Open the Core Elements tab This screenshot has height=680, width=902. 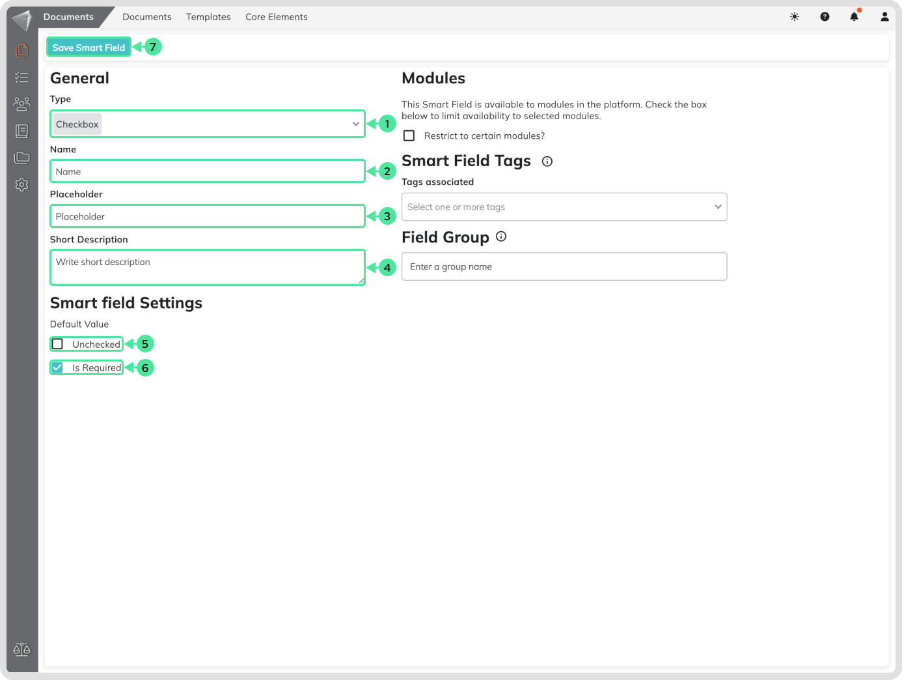pos(276,17)
